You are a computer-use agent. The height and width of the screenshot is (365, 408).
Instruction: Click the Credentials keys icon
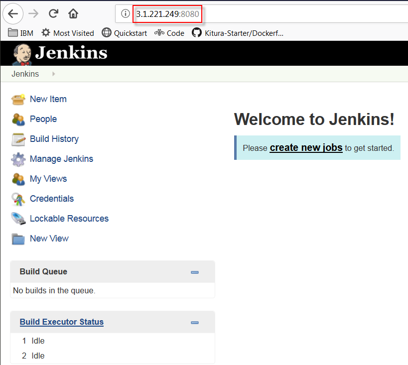tap(18, 199)
